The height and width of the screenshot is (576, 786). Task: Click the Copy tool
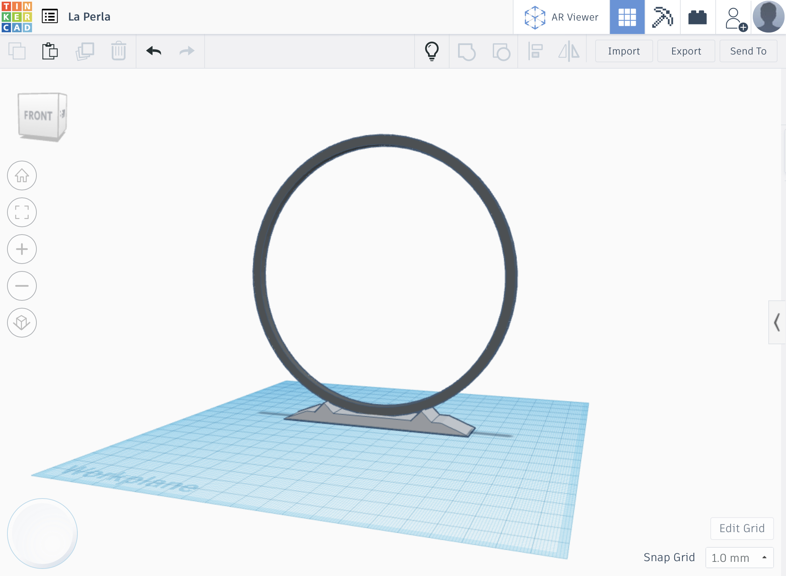point(17,51)
